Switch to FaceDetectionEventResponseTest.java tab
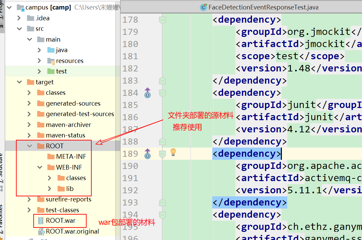Viewport: 362px width, 240px height. [x=259, y=7]
